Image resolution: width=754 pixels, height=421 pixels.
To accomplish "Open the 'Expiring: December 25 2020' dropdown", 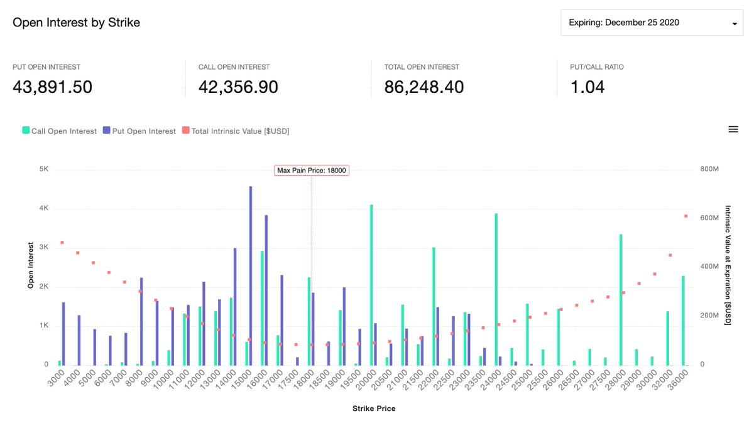I will [x=652, y=23].
